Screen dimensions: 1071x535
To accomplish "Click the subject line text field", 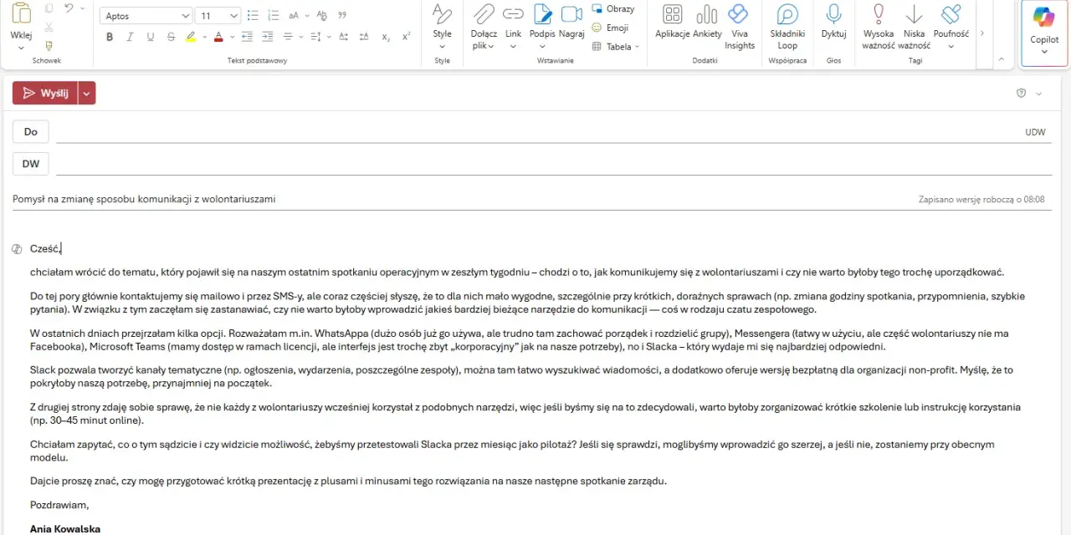I will click(x=460, y=199).
